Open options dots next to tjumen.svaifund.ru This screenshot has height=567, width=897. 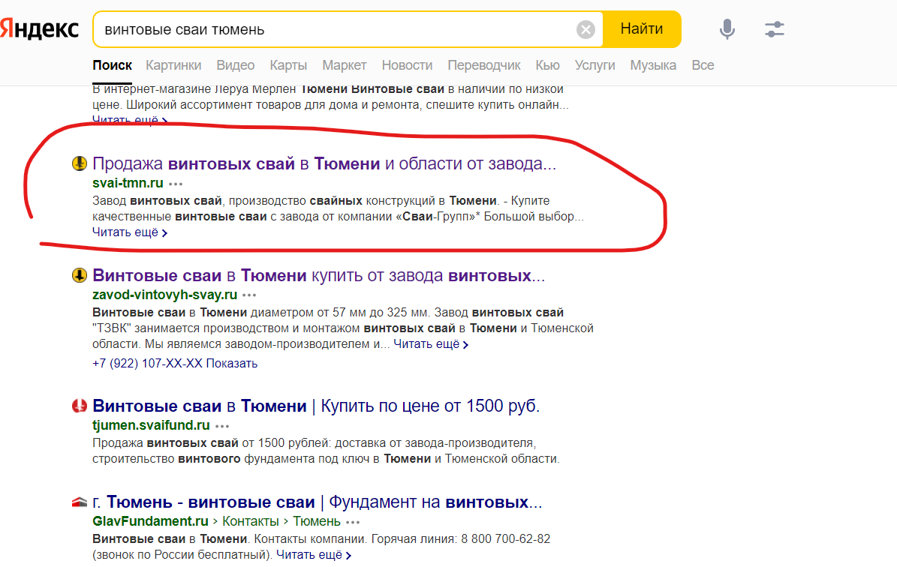(x=222, y=426)
